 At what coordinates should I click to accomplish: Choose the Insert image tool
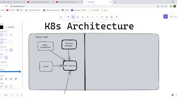(x=111, y=17)
